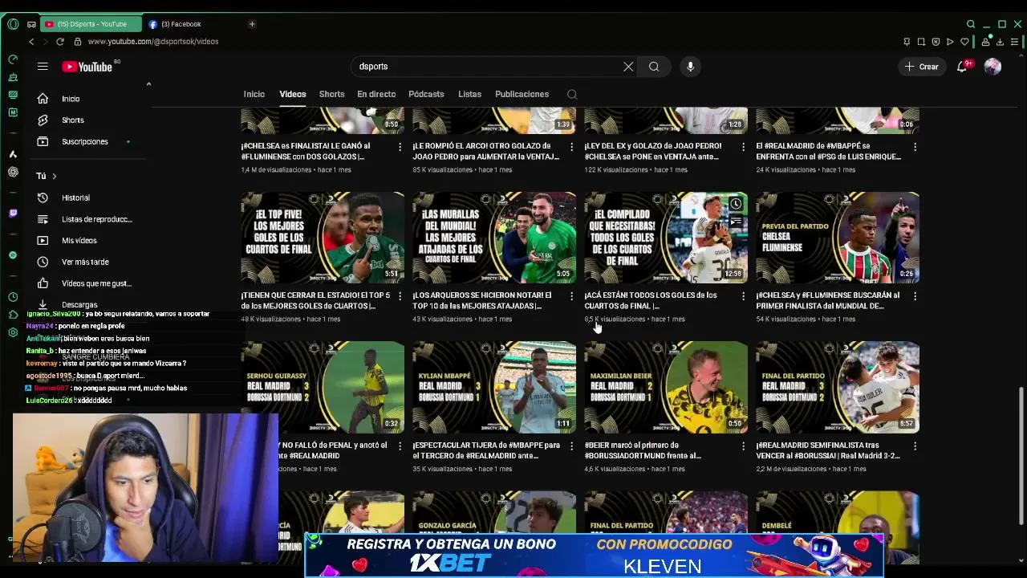Collapse the sidebar with the up arrow
1027x578 pixels.
pyautogui.click(x=148, y=83)
